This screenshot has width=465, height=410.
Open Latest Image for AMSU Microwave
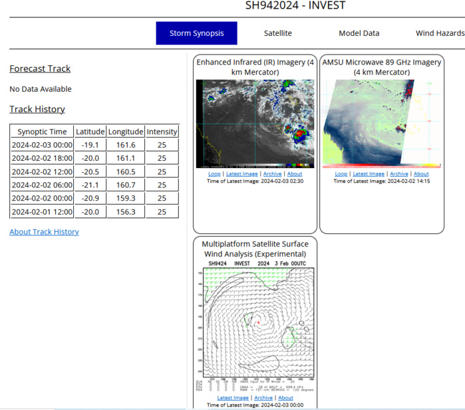tap(368, 174)
